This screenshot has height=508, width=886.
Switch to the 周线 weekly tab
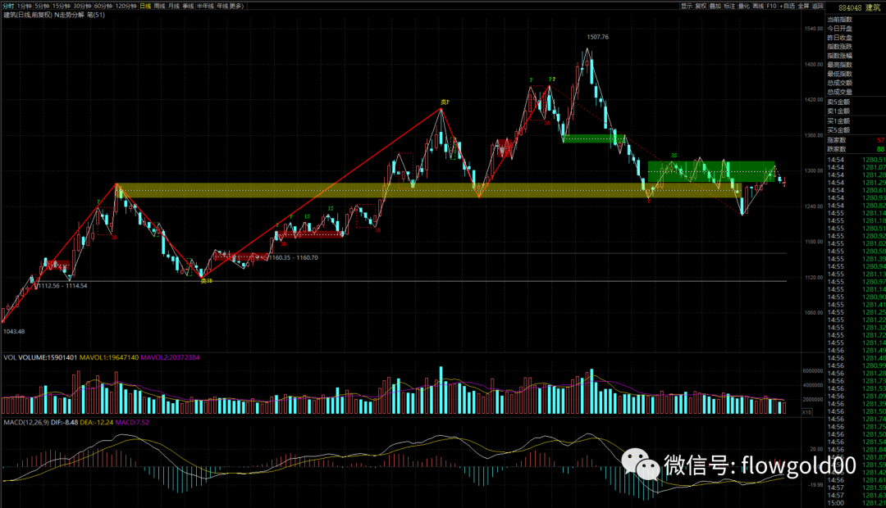pyautogui.click(x=160, y=6)
